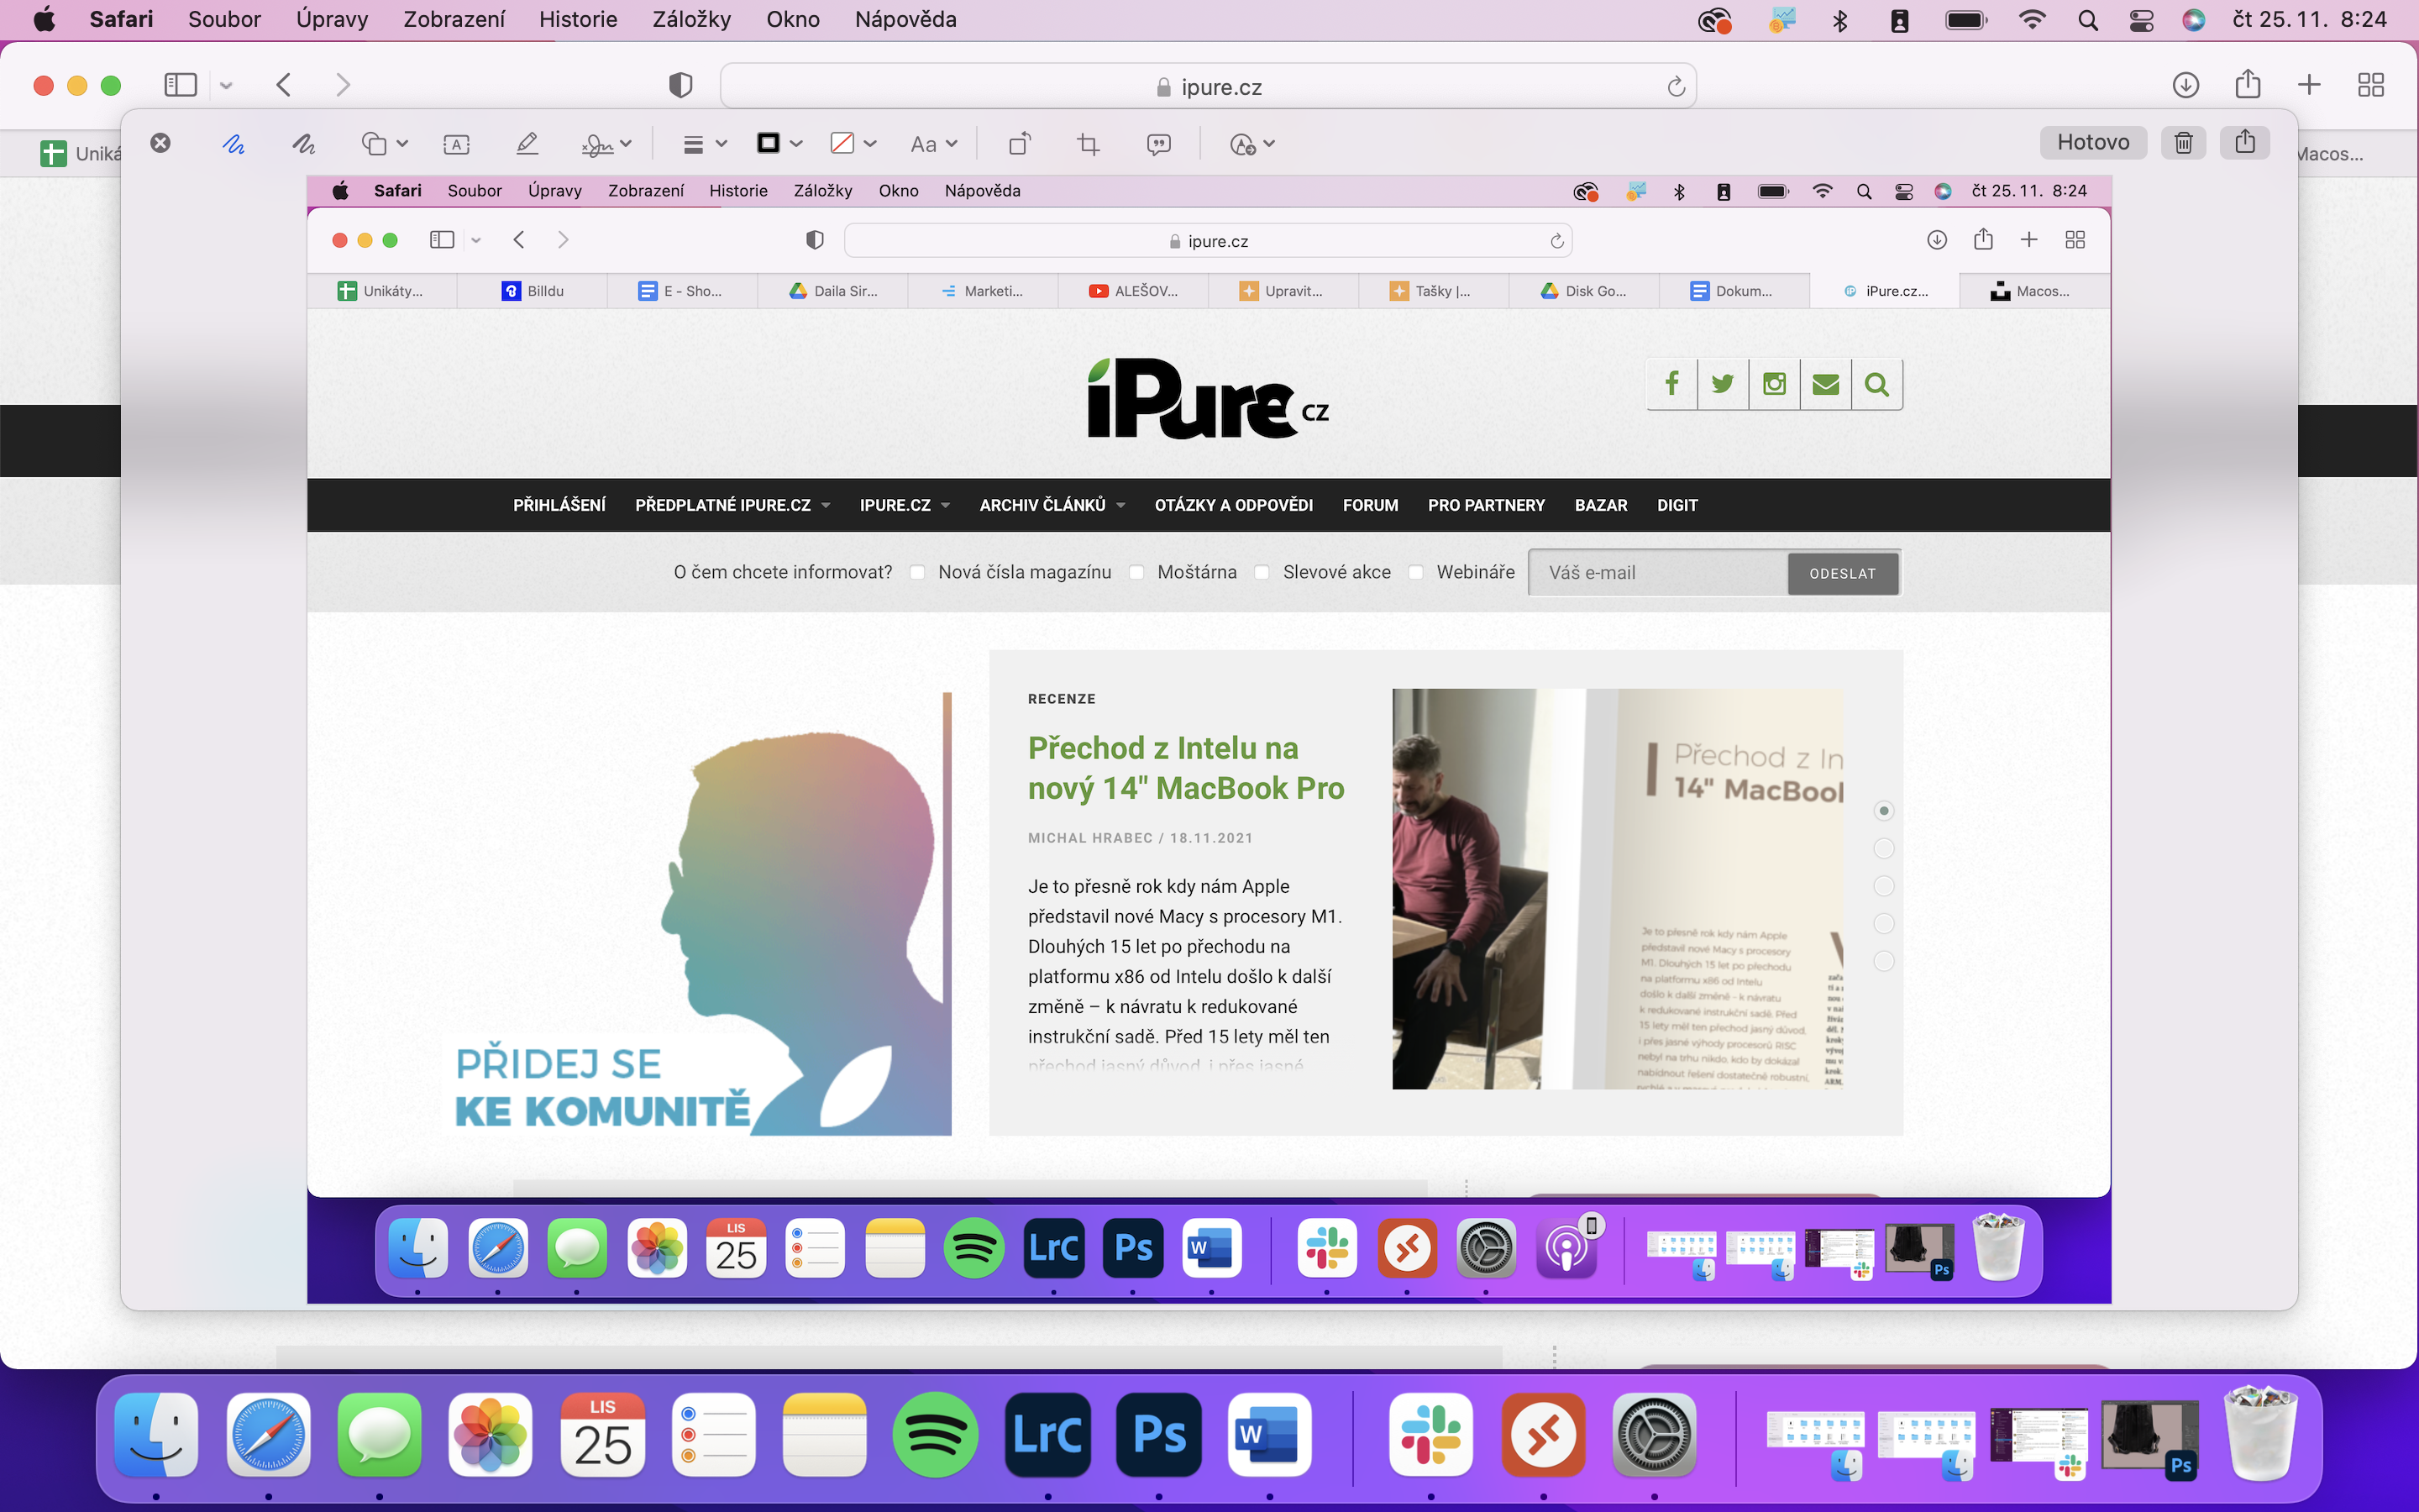
Task: Click the share icon next to the Markup trash button
Action: [2245, 143]
